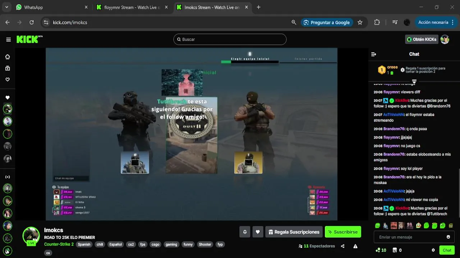Pick the first green blob emote
The width and height of the screenshot is (460, 258).
point(378,226)
